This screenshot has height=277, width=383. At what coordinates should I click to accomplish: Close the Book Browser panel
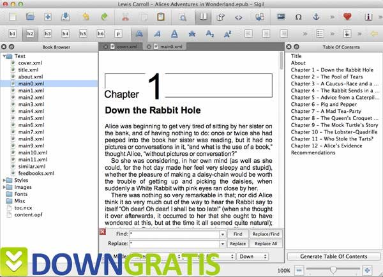[4, 47]
